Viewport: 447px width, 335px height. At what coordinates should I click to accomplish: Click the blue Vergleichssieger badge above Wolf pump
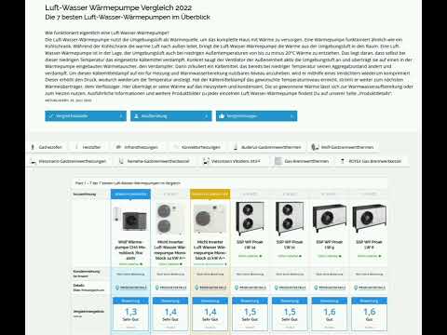coord(130,194)
